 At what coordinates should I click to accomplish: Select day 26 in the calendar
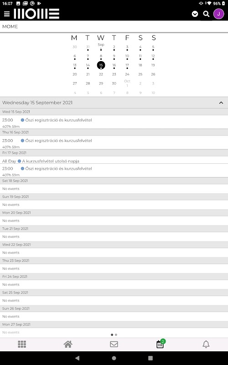pyautogui.click(x=153, y=74)
